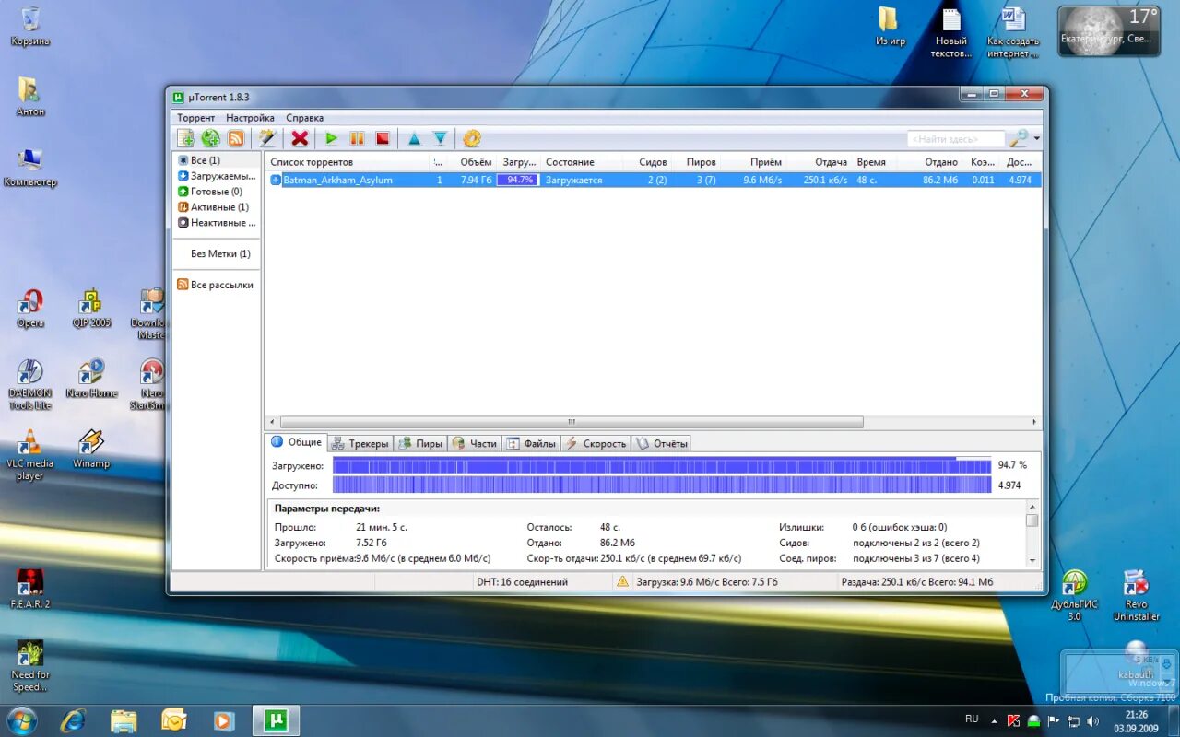Viewport: 1180px width, 737px height.
Task: Click the Add Torrent toolbar icon
Action: click(185, 138)
